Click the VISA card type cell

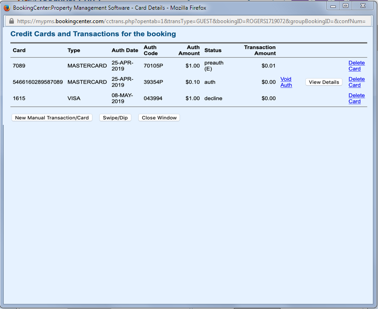tap(74, 99)
